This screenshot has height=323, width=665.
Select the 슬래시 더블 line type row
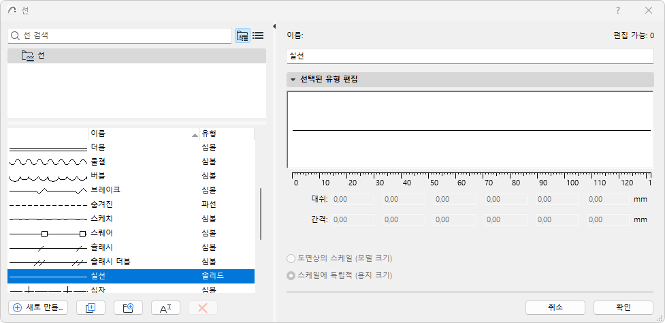click(131, 262)
